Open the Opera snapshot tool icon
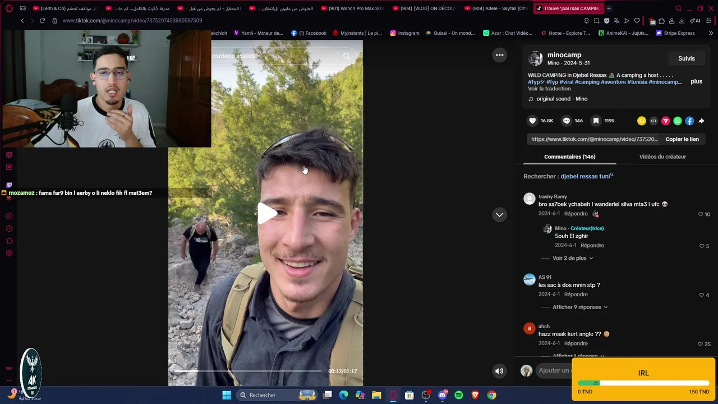The width and height of the screenshot is (718, 404). point(596,21)
